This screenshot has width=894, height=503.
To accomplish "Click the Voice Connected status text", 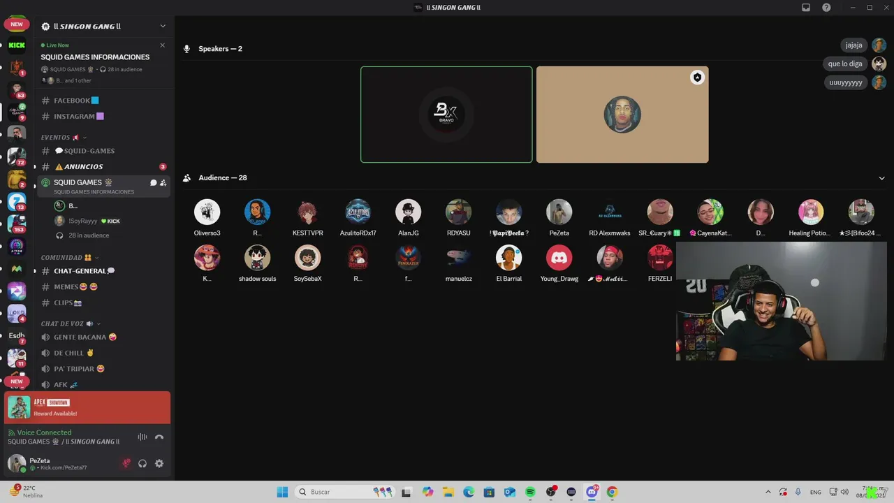I will 44,432.
